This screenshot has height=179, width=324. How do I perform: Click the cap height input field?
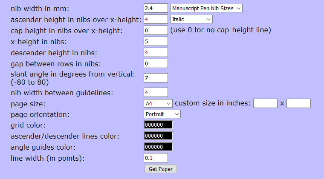(x=156, y=30)
